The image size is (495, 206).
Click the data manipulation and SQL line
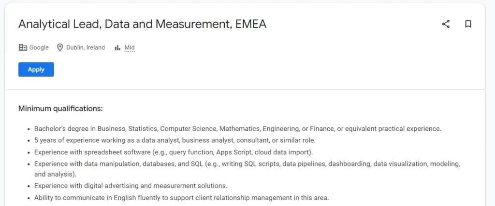tap(247, 164)
